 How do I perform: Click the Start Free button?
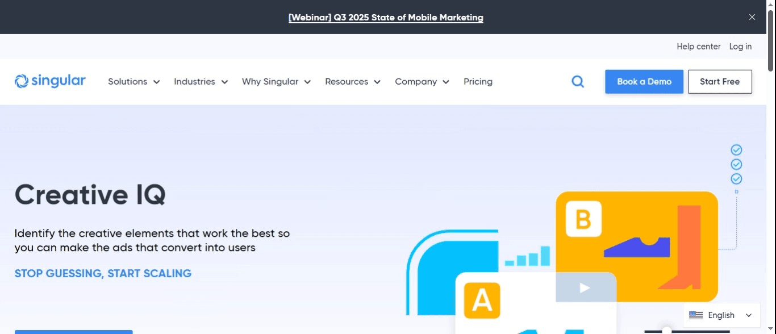coord(720,82)
